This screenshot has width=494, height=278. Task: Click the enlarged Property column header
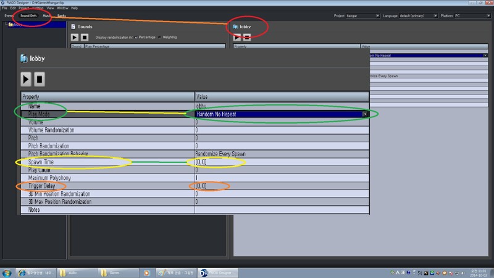click(x=107, y=97)
